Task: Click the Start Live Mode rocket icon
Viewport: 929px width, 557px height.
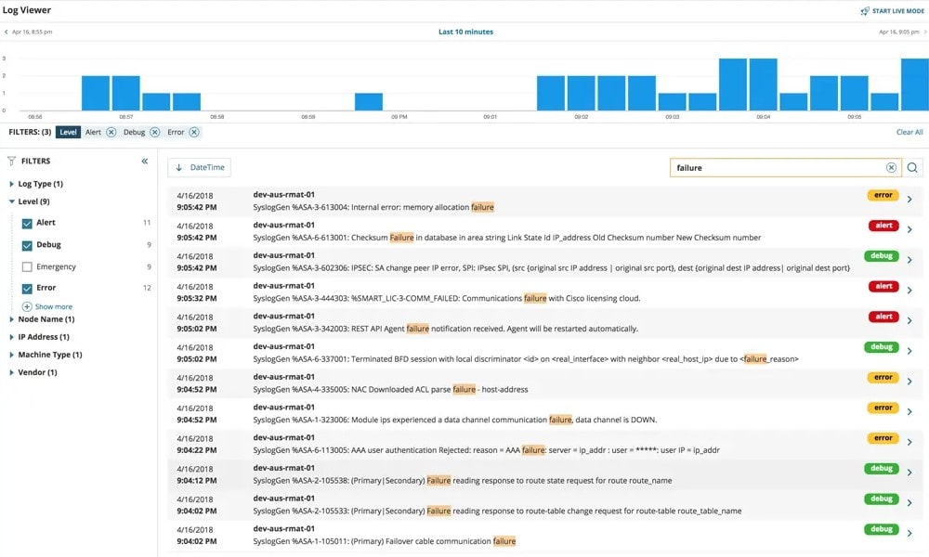Action: pos(867,9)
